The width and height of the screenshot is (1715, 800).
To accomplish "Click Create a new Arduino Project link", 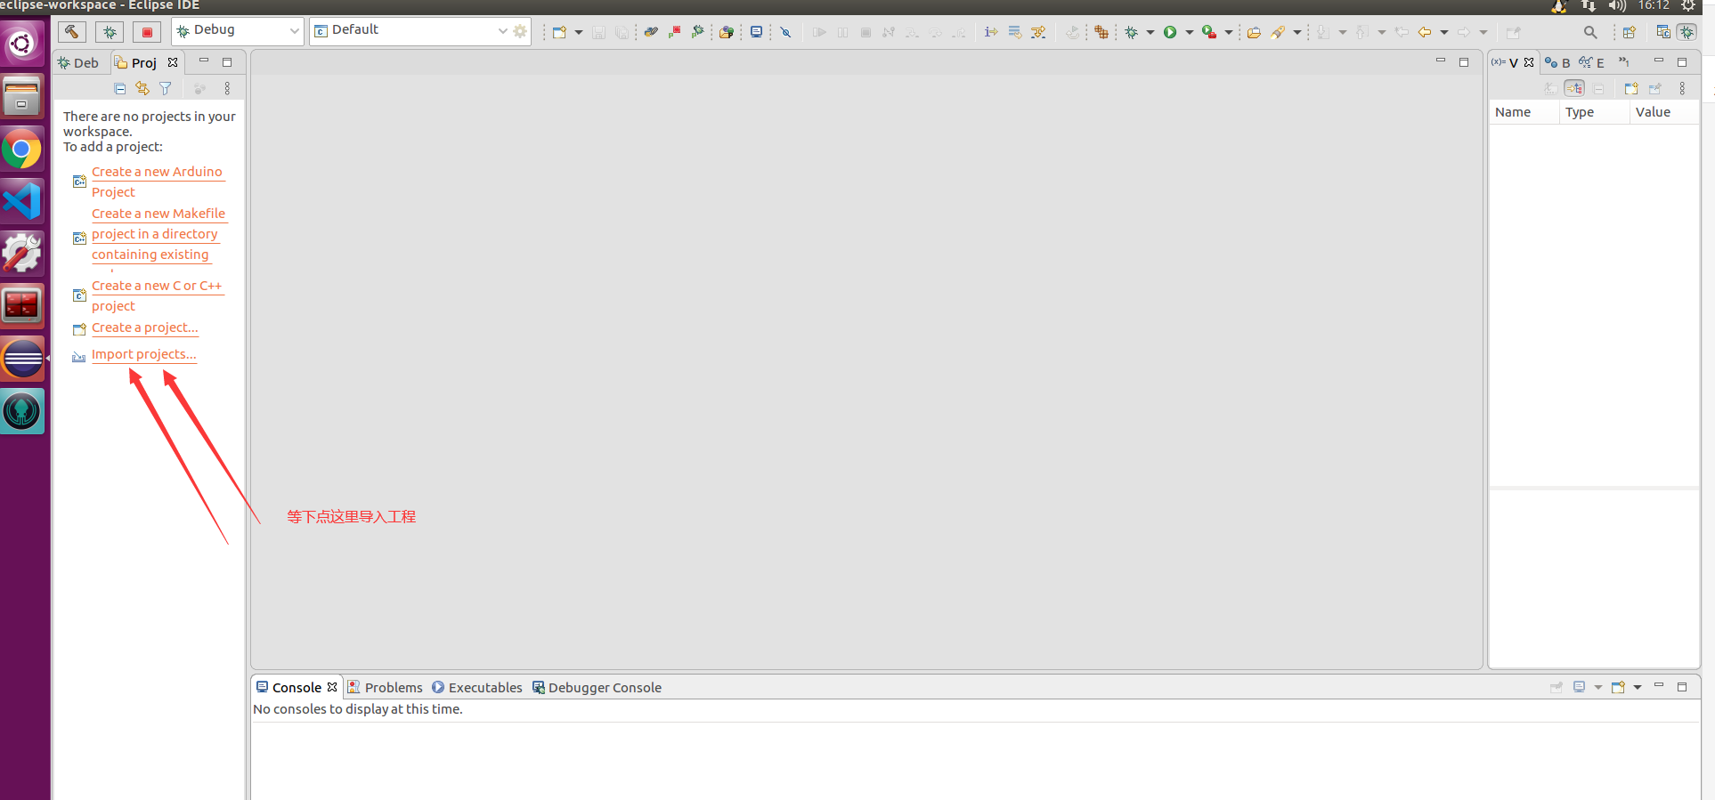I will coord(158,182).
